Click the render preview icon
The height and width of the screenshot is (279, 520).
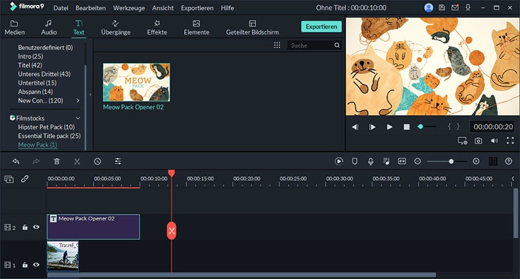tap(339, 161)
